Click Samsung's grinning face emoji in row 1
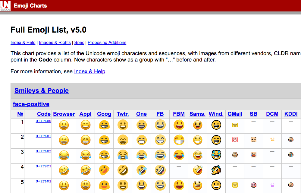The height and width of the screenshot is (193, 301). pos(197,125)
